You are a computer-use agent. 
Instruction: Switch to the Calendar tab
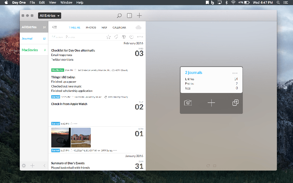119,27
